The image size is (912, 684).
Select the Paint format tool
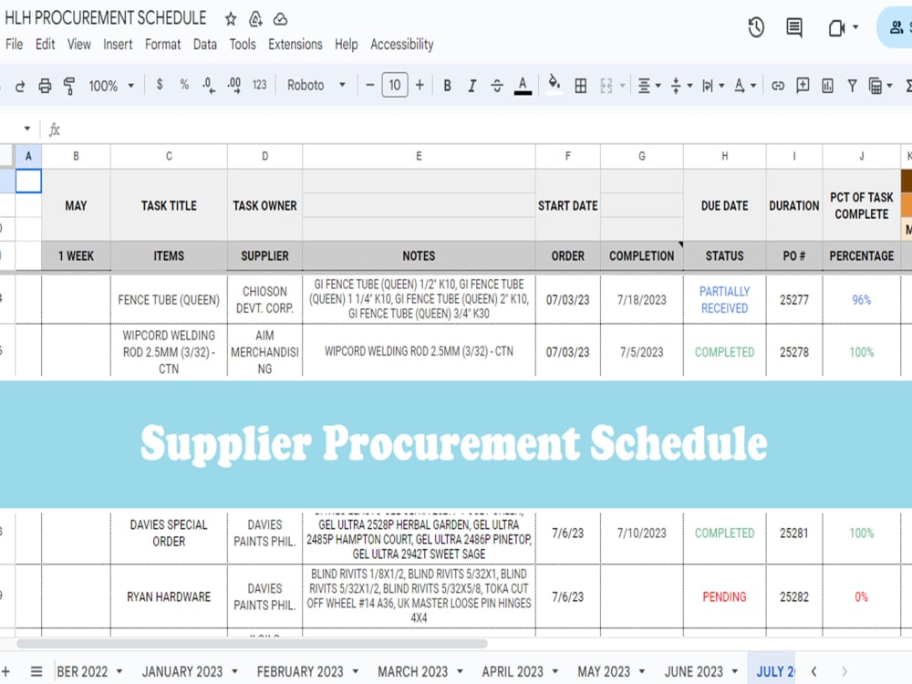click(69, 85)
